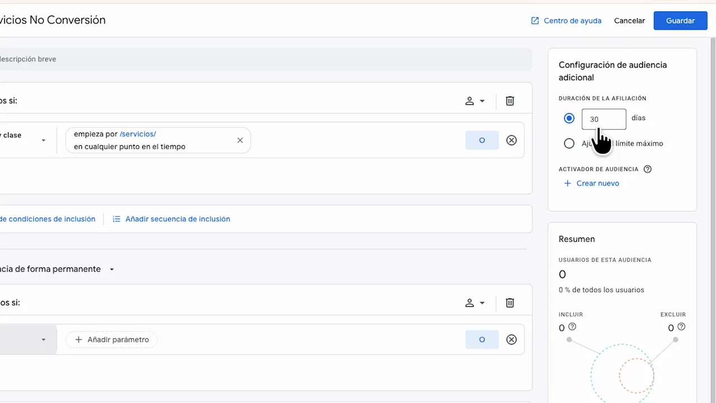
Task: Delete the first inclusion condition group
Action: point(510,101)
